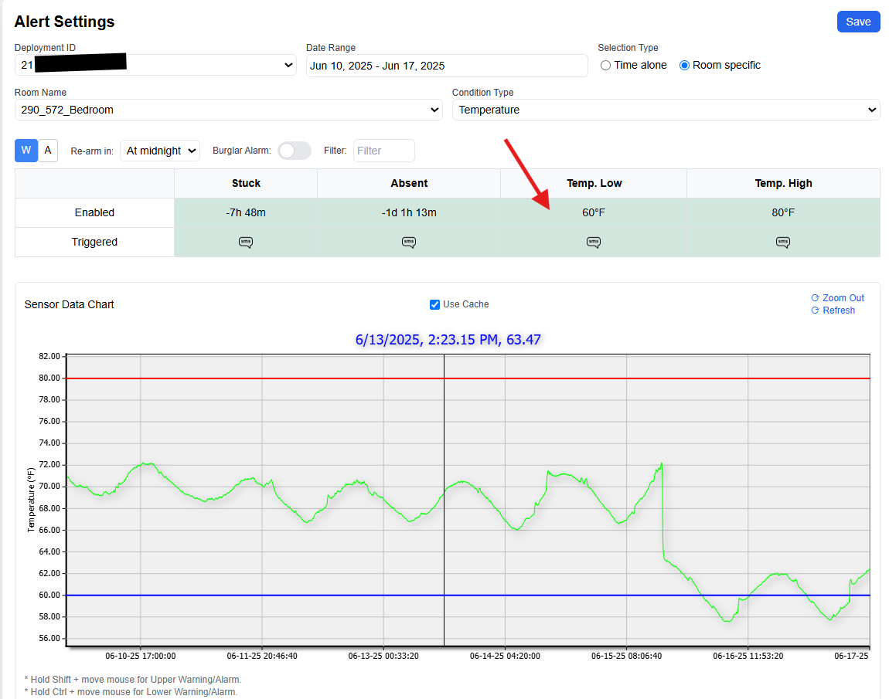889x699 pixels.
Task: Choose the Room specific radio option
Action: [684, 66]
